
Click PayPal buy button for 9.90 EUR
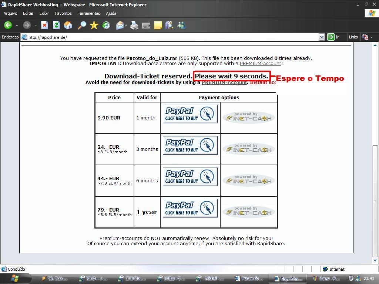[190, 114]
